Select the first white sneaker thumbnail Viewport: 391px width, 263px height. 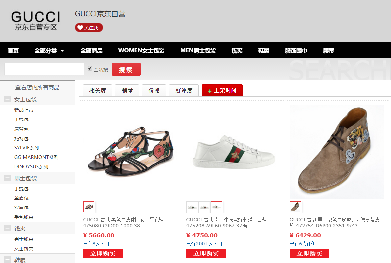192,207
